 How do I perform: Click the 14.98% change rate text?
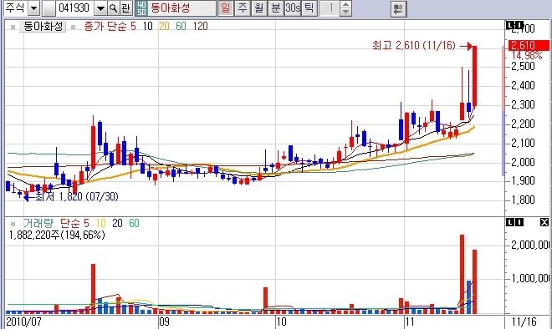coord(527,56)
